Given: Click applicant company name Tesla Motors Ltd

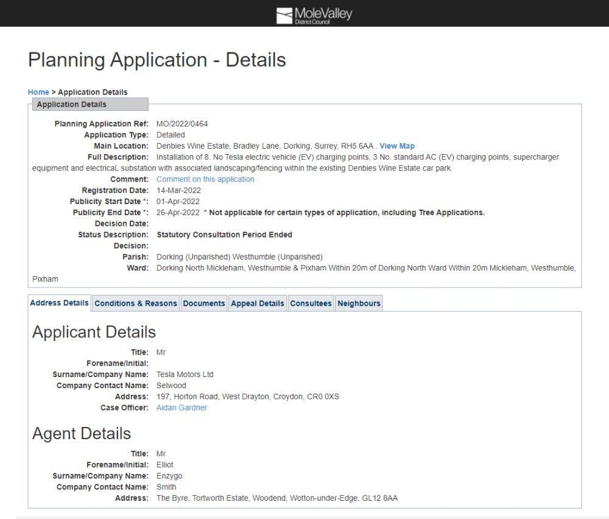Looking at the screenshot, I should point(185,375).
